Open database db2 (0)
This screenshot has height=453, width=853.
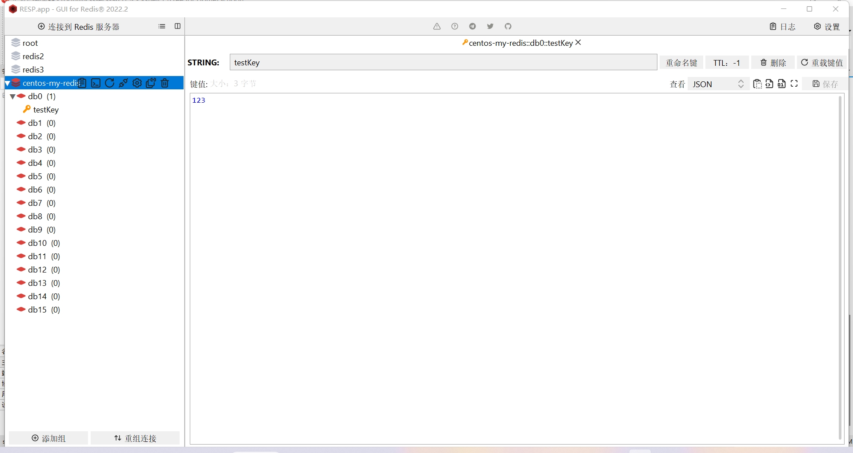click(x=42, y=136)
